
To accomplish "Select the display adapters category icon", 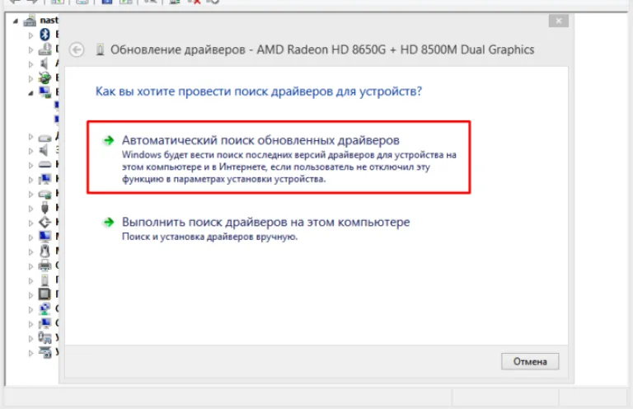I will coord(45,92).
